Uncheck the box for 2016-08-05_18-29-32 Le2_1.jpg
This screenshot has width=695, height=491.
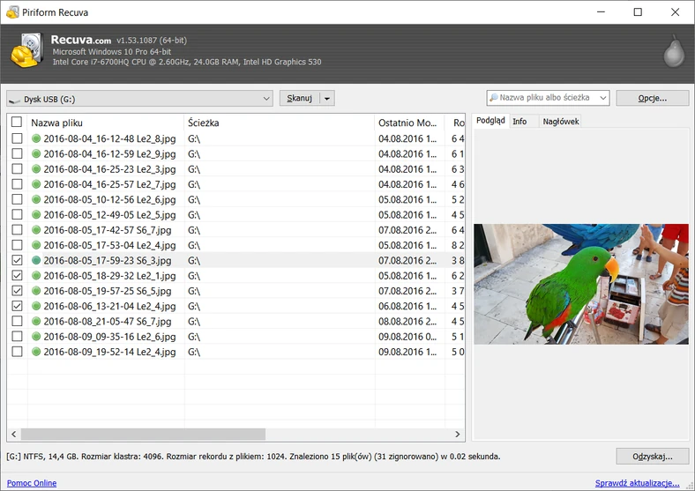[17, 275]
